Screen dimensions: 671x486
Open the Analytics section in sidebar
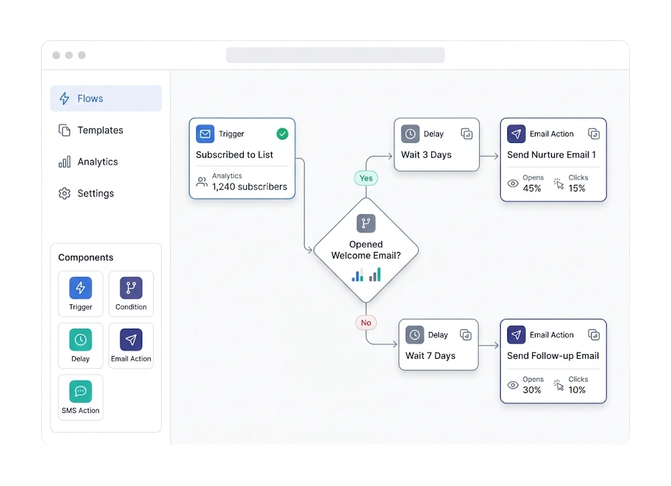(x=105, y=162)
